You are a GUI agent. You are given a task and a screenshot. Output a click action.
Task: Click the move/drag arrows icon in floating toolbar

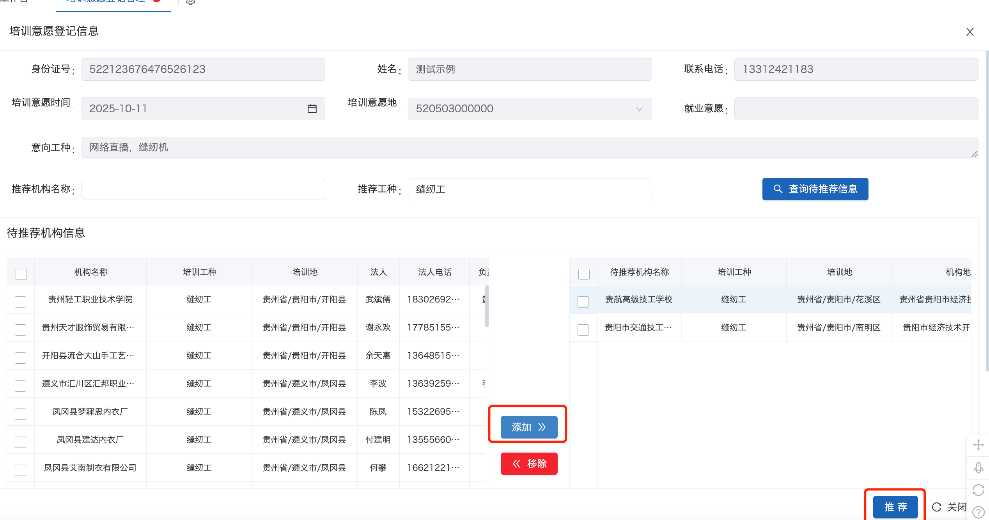click(978, 445)
